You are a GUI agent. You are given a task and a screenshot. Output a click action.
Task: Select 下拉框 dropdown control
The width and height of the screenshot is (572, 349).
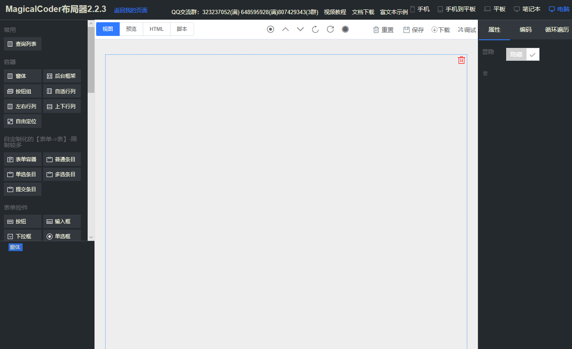pos(23,235)
